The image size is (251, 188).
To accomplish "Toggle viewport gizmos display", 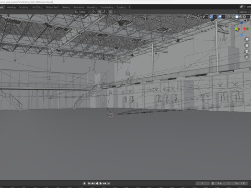I will point(211,17).
